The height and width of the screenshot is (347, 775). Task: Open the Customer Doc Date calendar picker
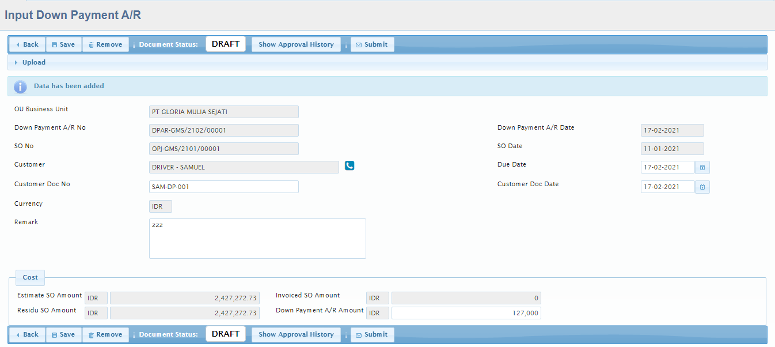tap(702, 187)
